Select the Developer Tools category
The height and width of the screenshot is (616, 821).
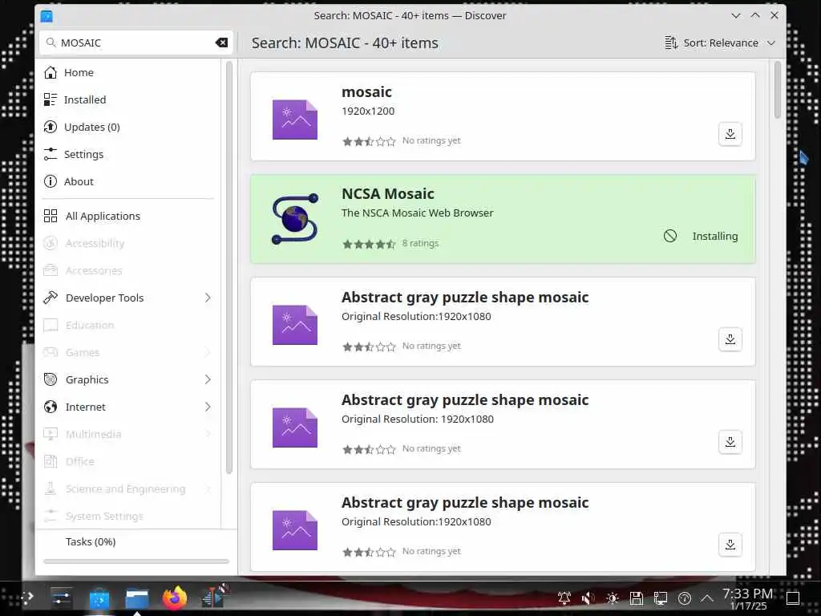104,298
